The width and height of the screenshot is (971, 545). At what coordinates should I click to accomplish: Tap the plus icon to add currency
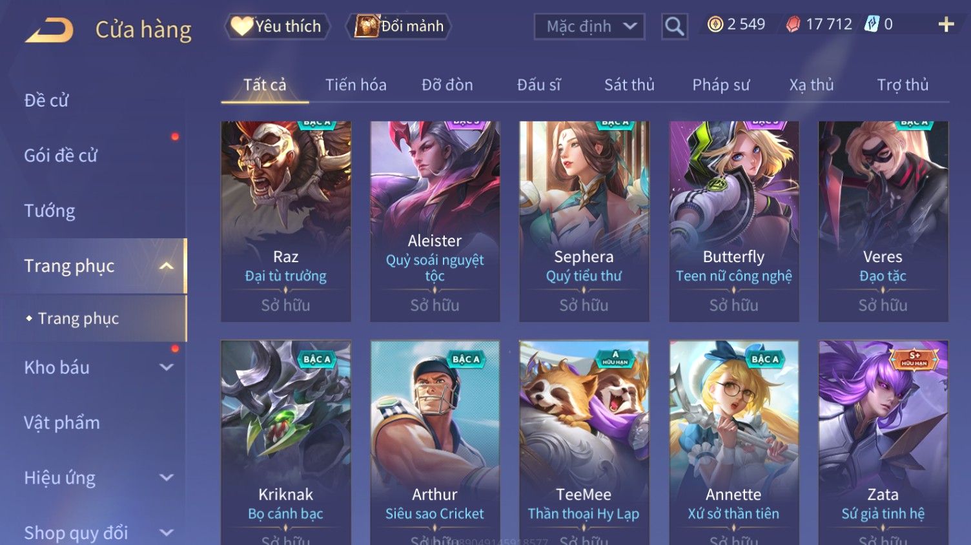click(x=946, y=25)
